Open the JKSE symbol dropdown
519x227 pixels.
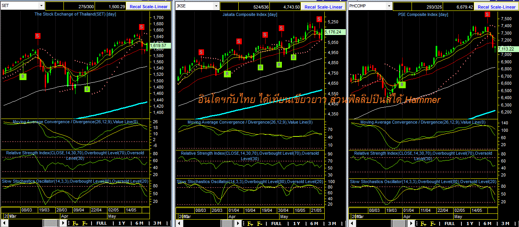pos(216,6)
